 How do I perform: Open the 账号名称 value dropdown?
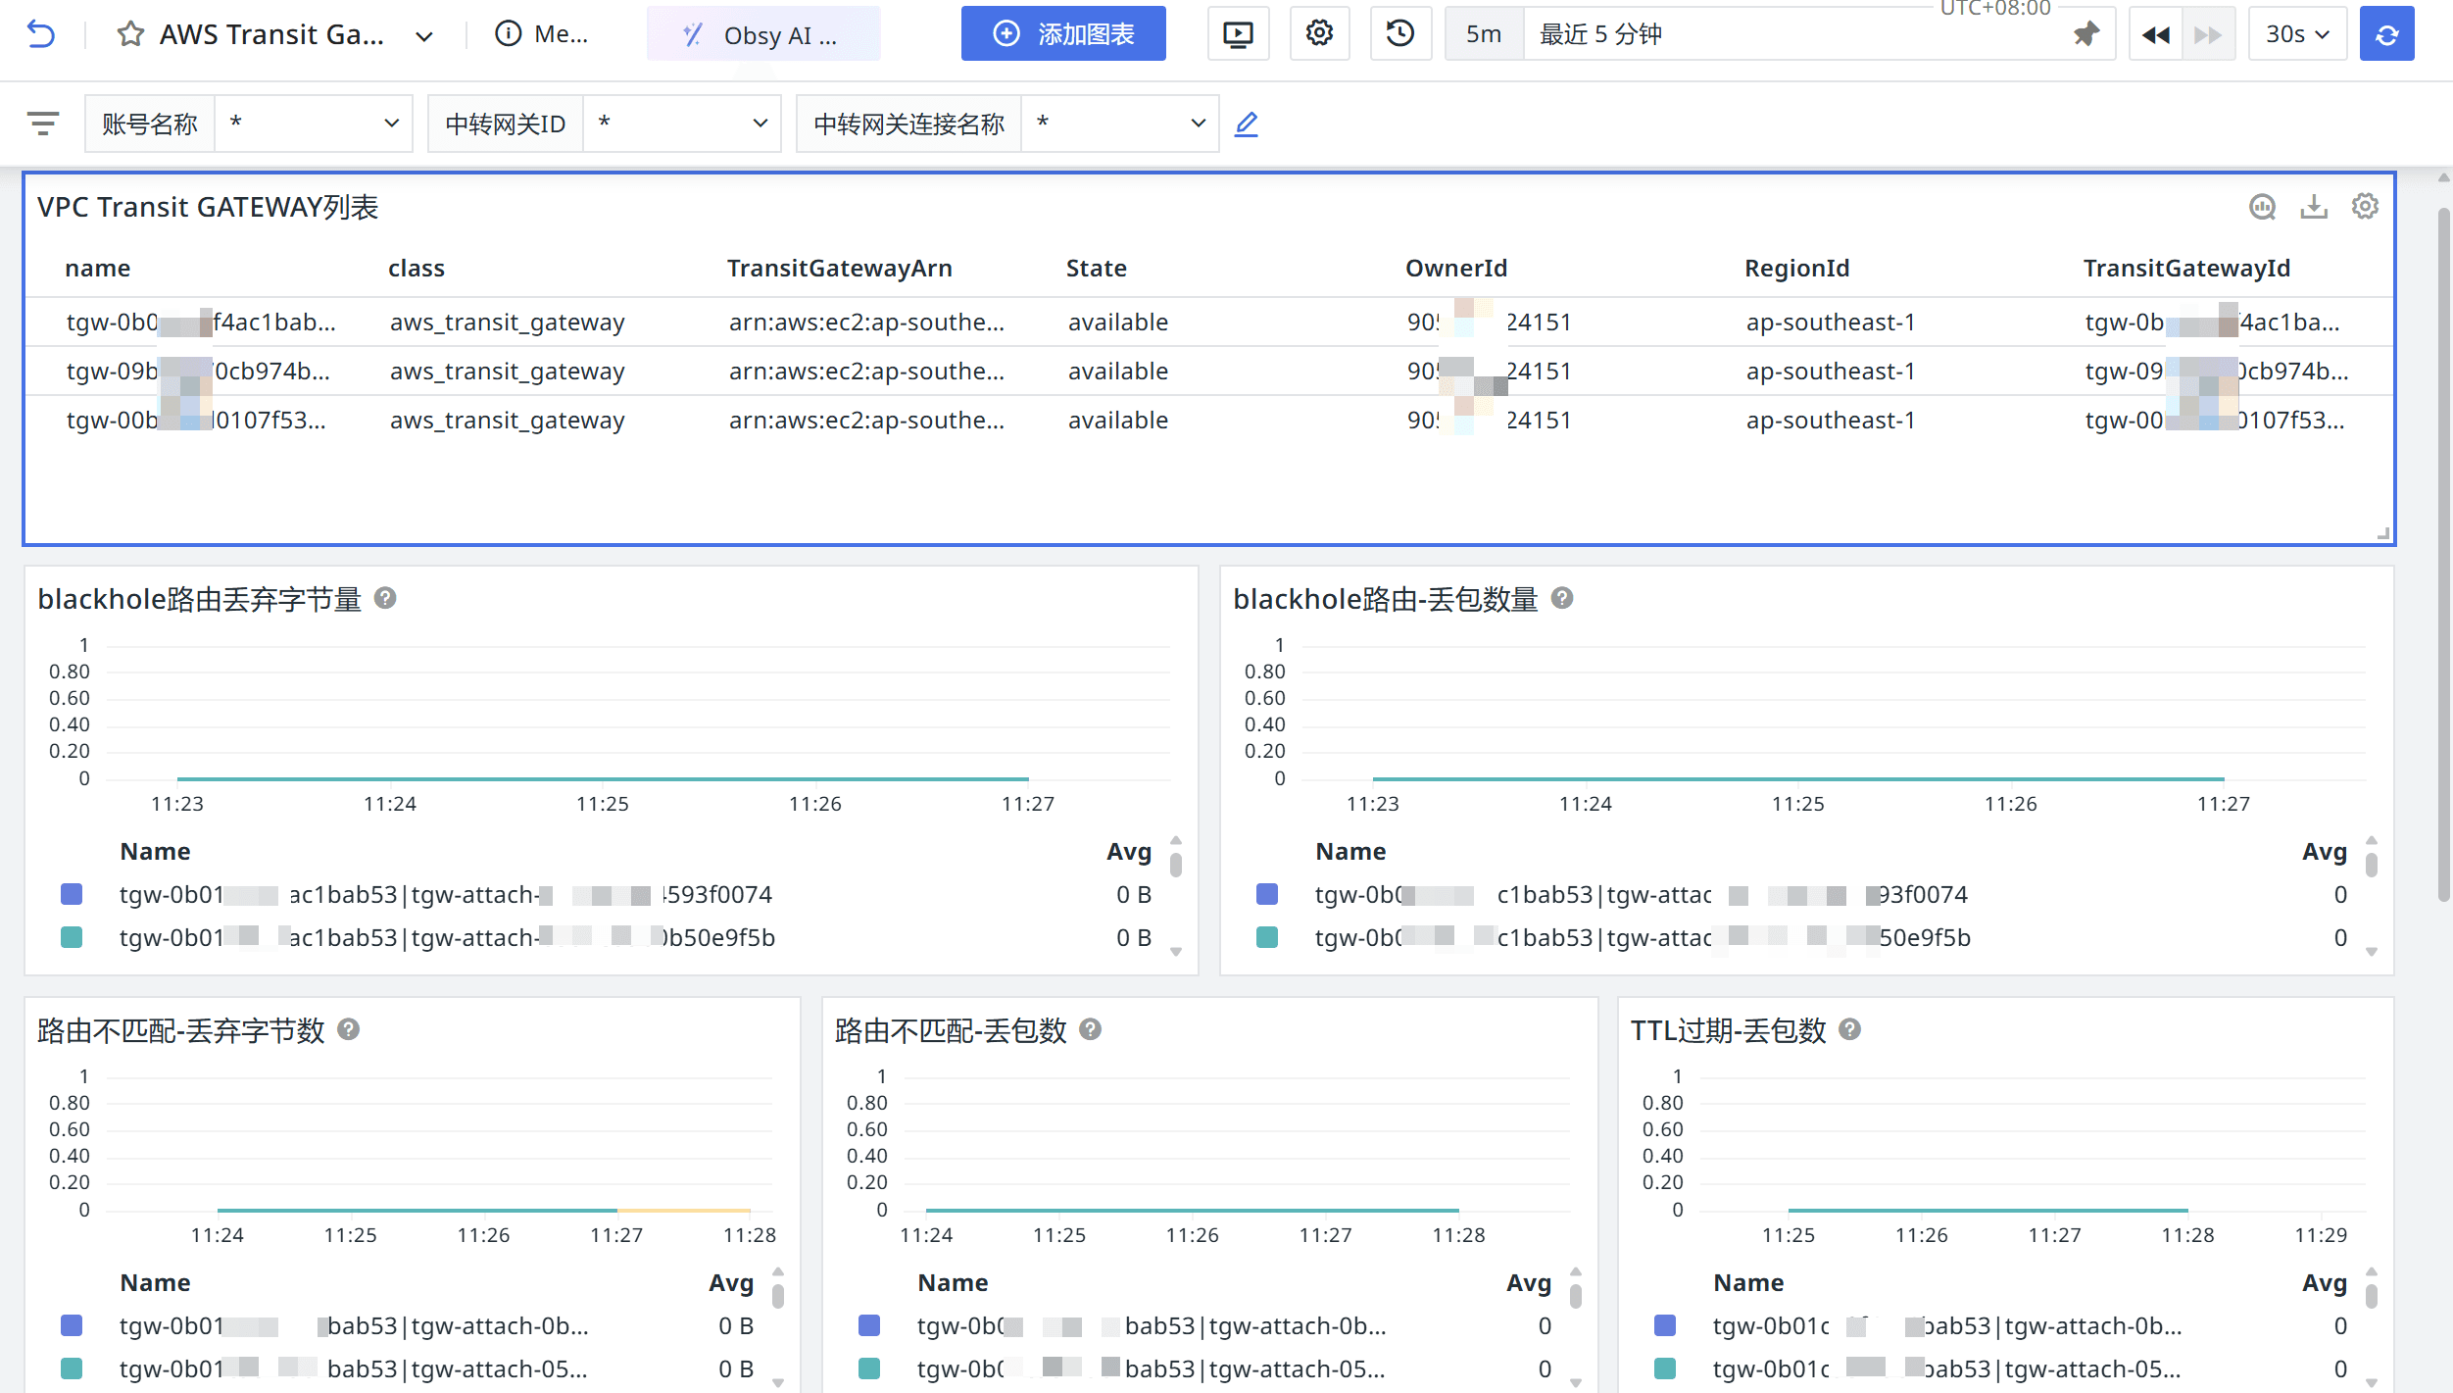[x=314, y=124]
